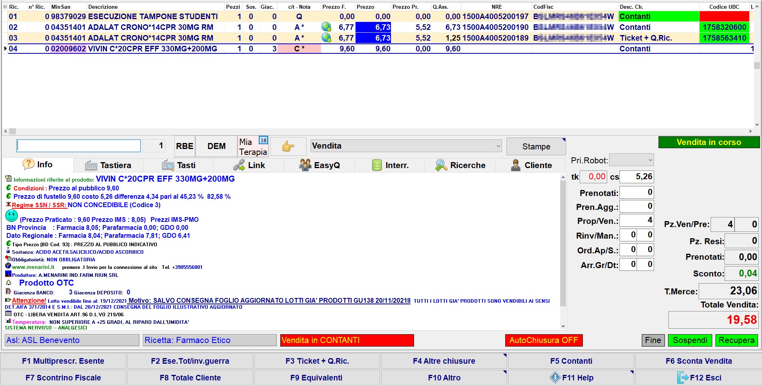Click the globe icon in row 02
Screen dimensions: 762x386
(x=326, y=27)
